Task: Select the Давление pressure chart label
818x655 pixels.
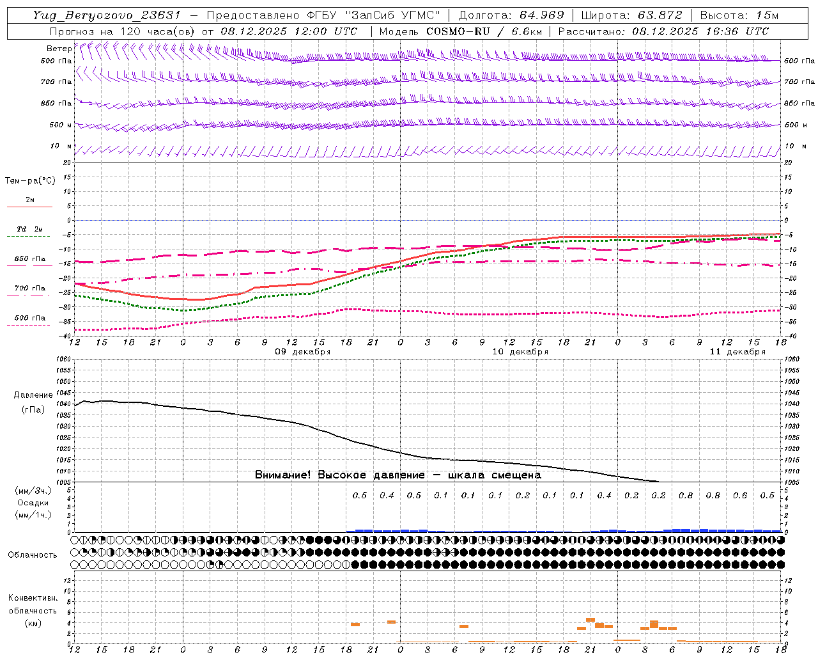Action: point(33,395)
